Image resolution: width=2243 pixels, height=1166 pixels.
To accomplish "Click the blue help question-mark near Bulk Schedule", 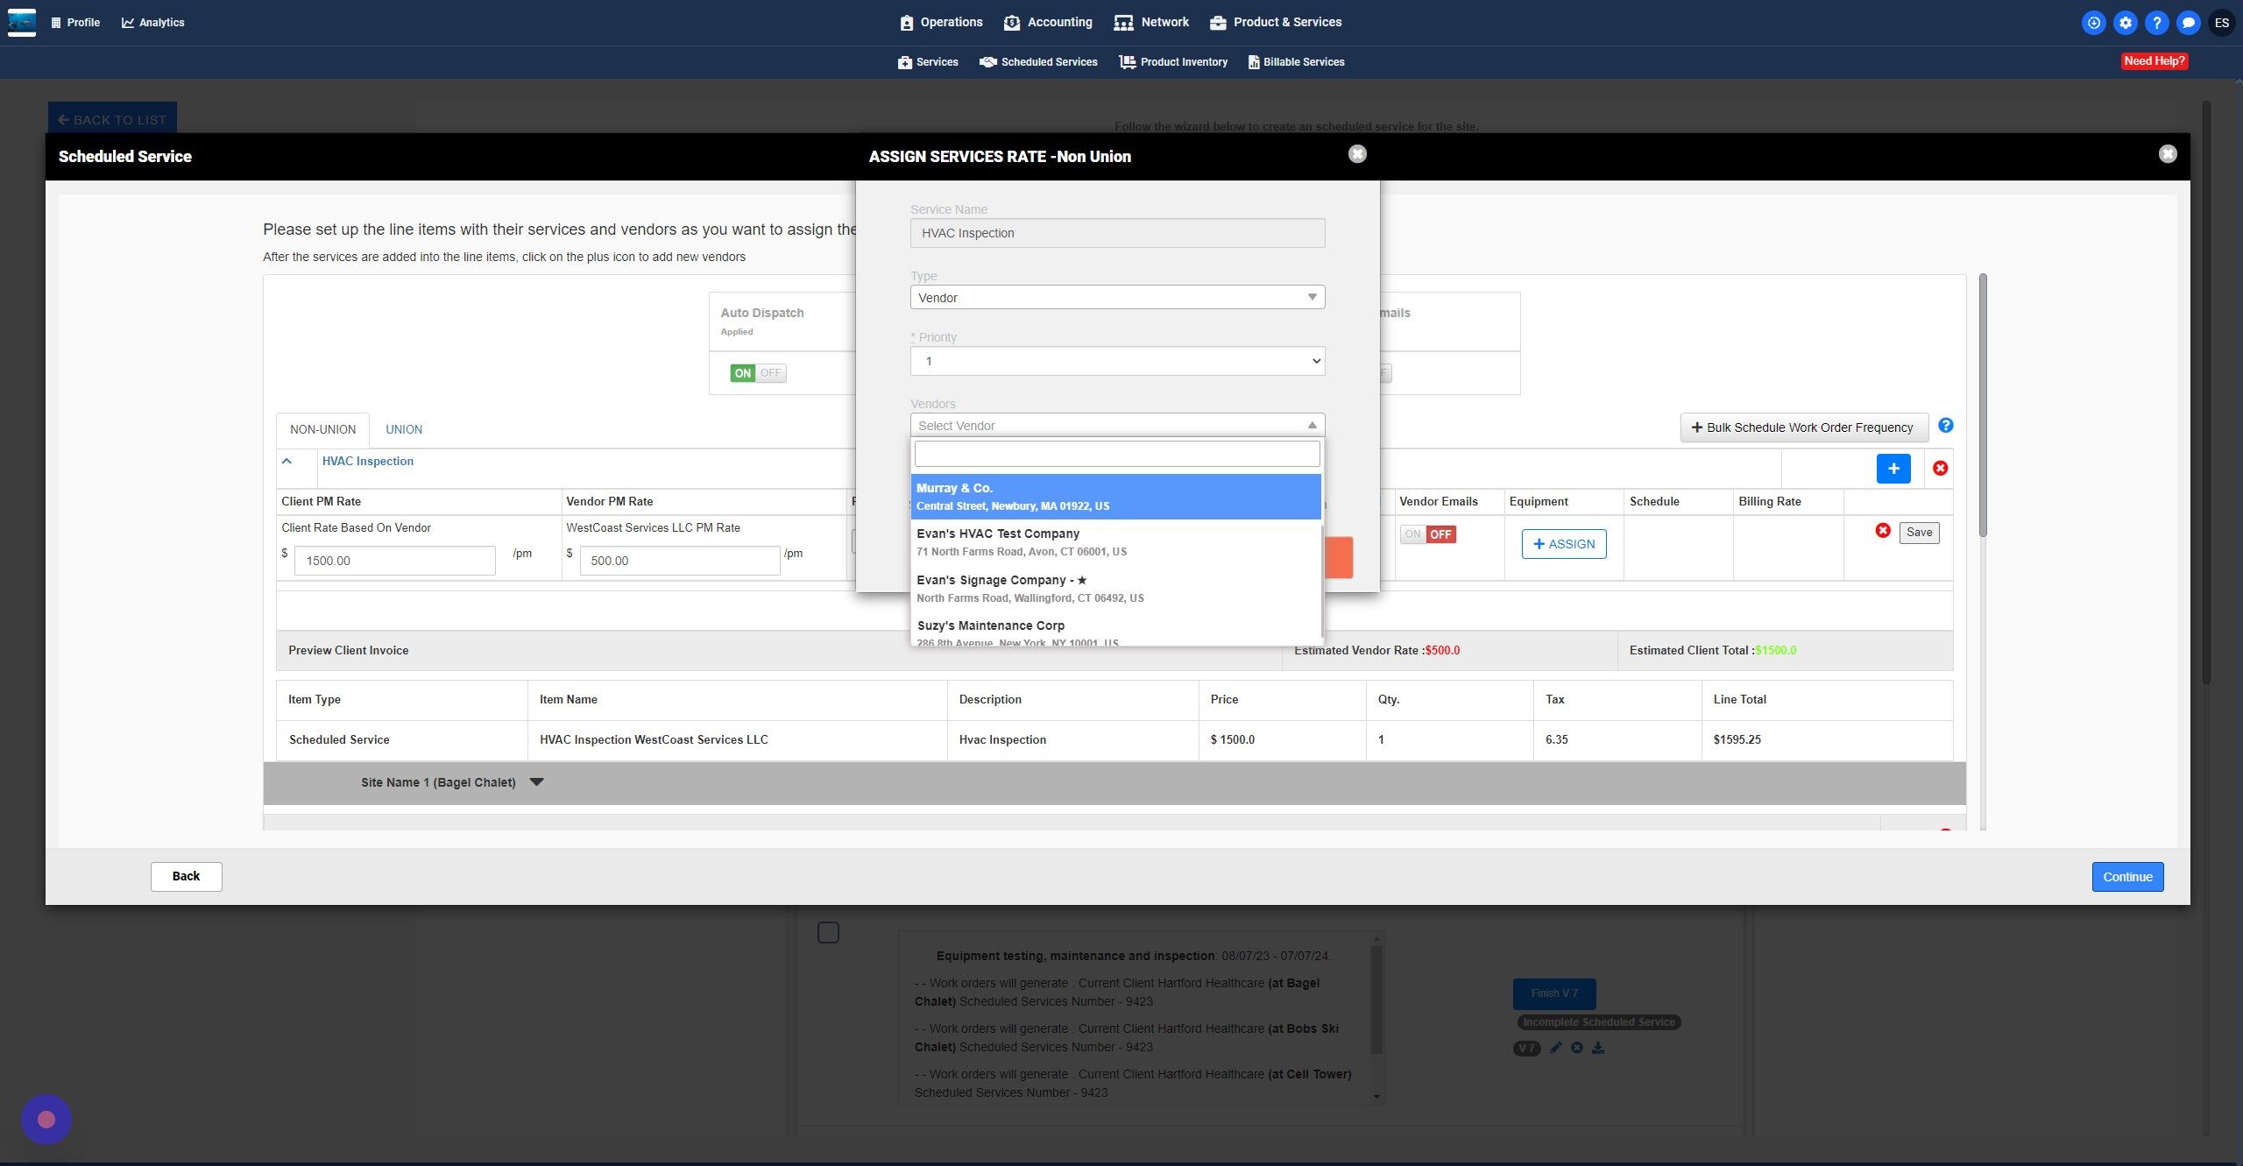I will click(x=1945, y=426).
